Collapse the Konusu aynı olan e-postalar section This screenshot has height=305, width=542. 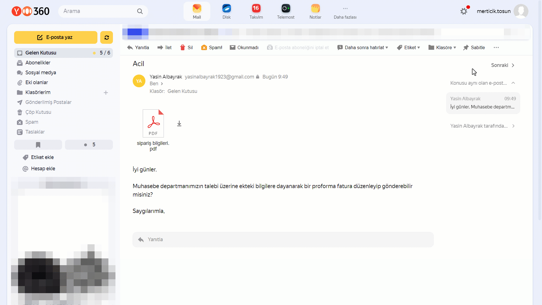[513, 83]
